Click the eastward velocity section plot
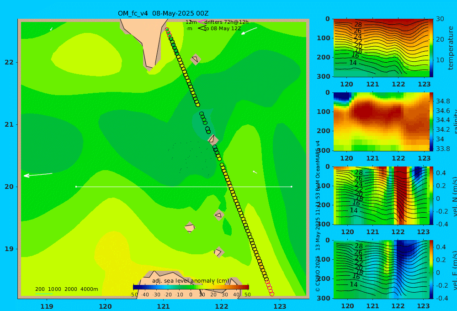The height and width of the screenshot is (311, 457). click(381, 269)
